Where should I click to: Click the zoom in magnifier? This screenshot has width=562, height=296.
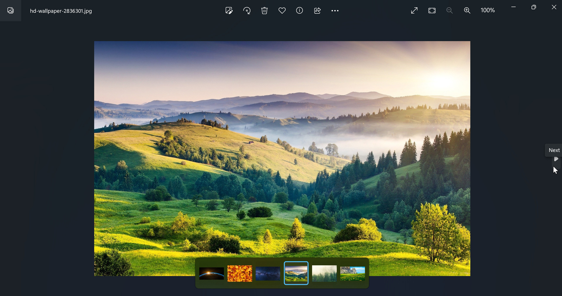[x=467, y=11]
